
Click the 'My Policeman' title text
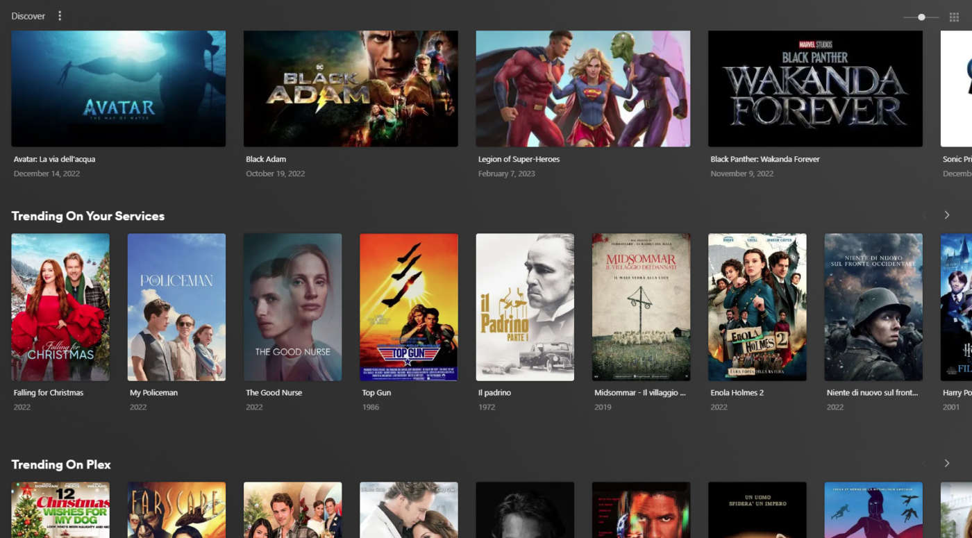point(154,392)
